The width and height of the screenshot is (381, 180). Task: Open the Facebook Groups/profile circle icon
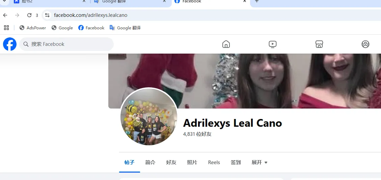coord(365,44)
